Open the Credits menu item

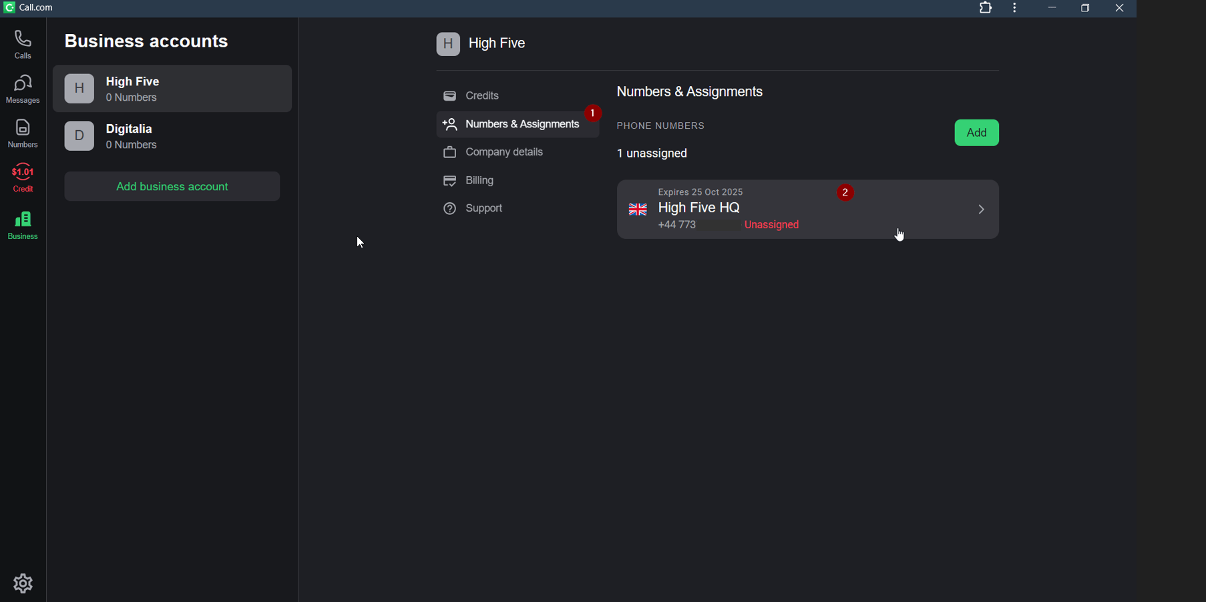click(472, 96)
